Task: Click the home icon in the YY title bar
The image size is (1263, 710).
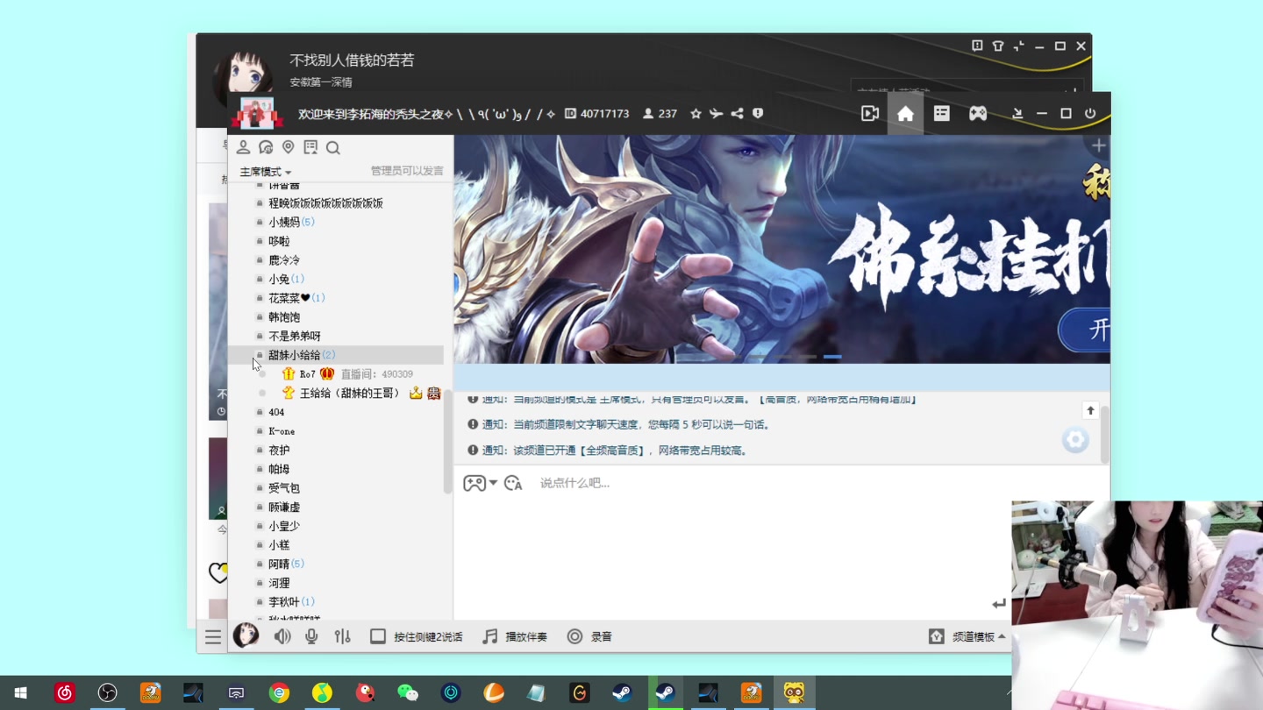Action: point(905,113)
